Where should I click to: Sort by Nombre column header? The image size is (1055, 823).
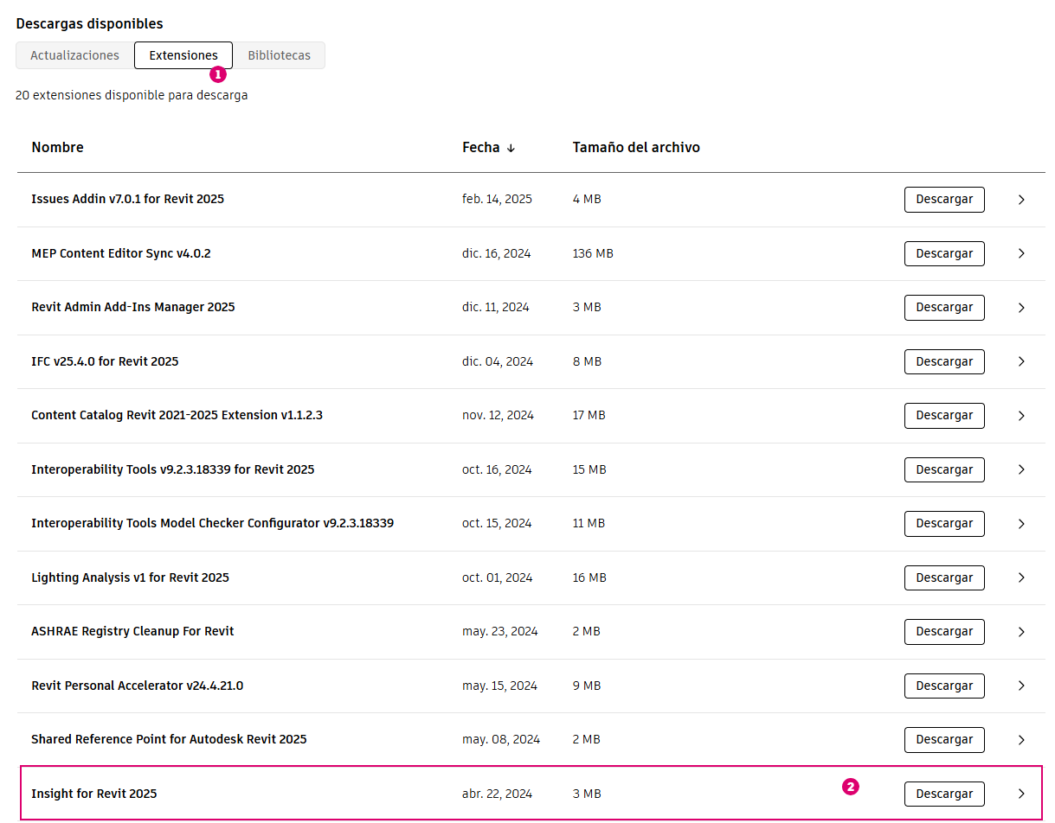(57, 148)
